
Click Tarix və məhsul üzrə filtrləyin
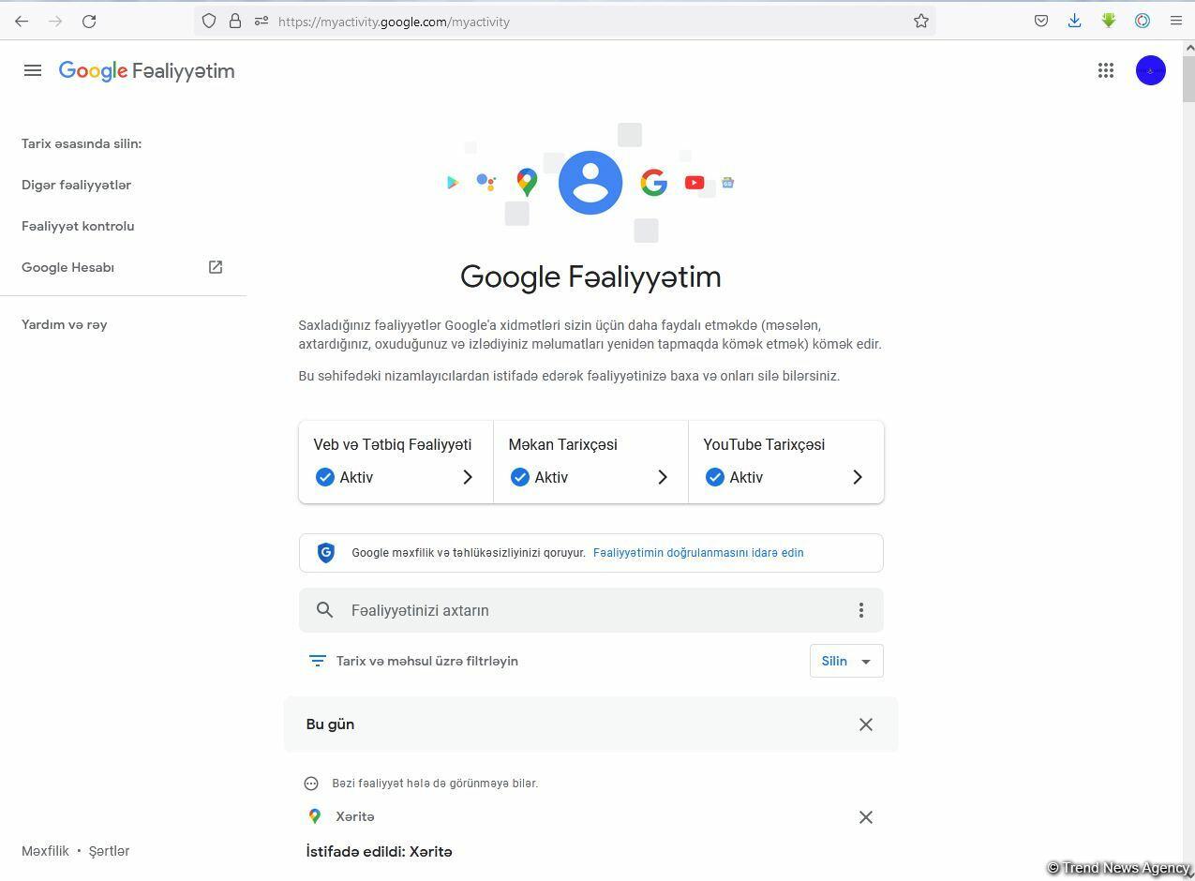tap(427, 661)
